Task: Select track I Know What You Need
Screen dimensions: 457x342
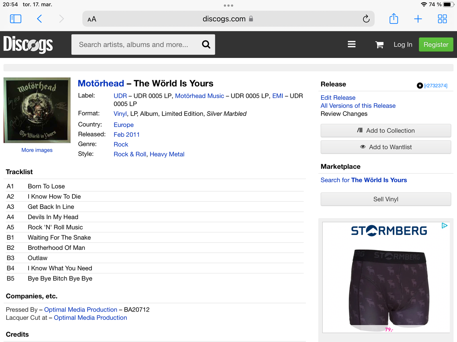Action: click(x=60, y=268)
